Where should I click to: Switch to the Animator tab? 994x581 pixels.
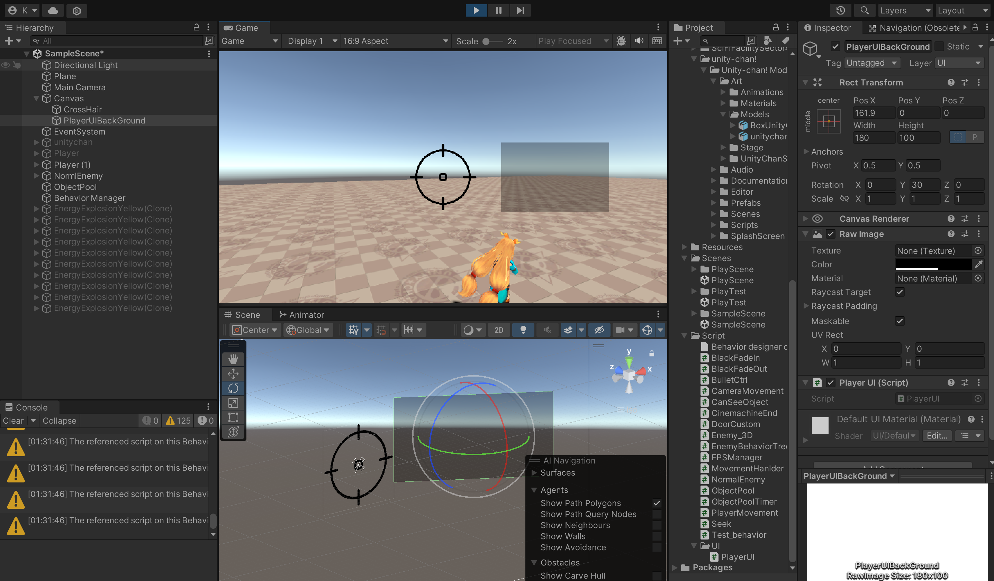[302, 315]
